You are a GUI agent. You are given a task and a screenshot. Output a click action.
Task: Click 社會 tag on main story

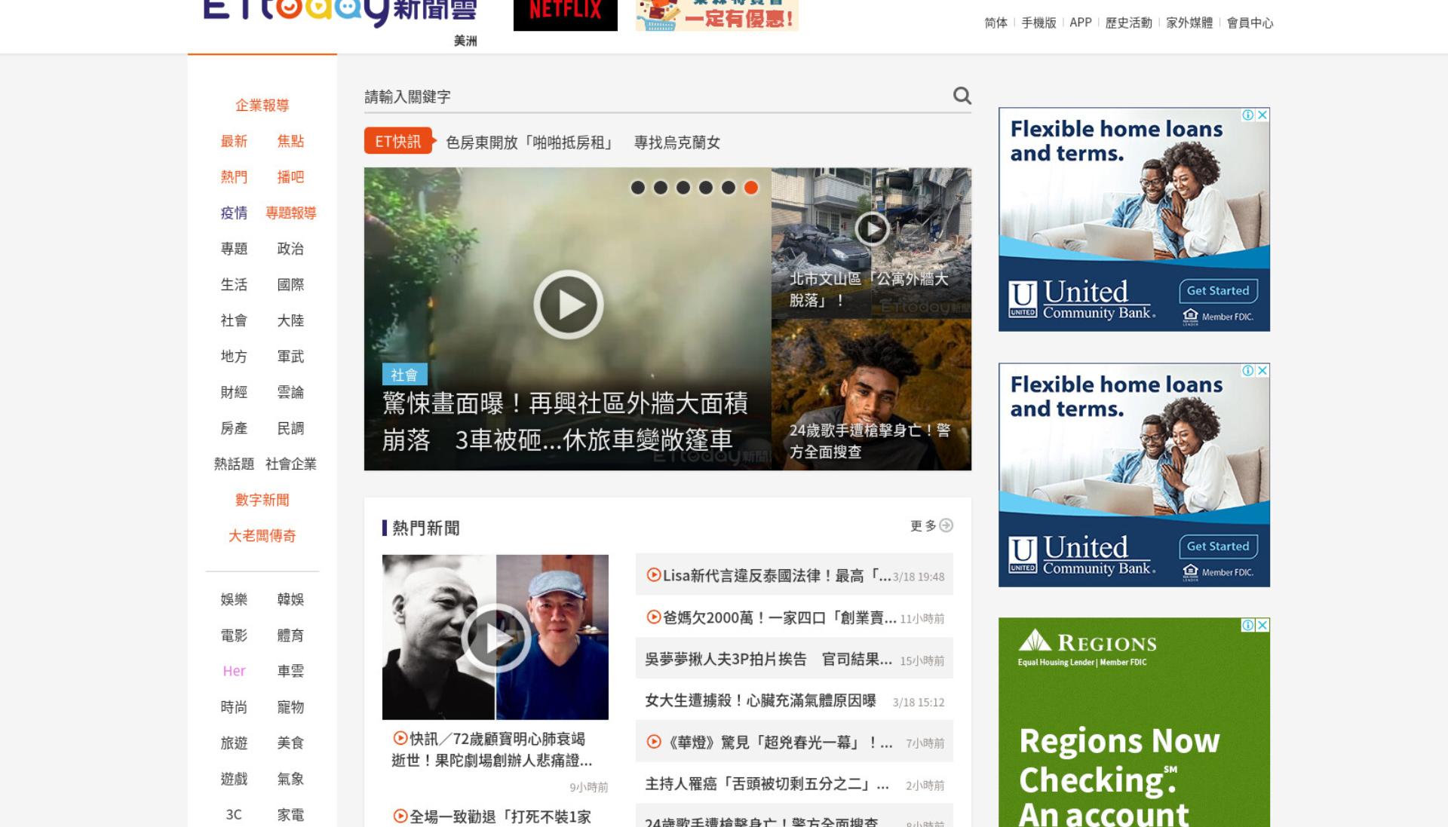click(404, 375)
